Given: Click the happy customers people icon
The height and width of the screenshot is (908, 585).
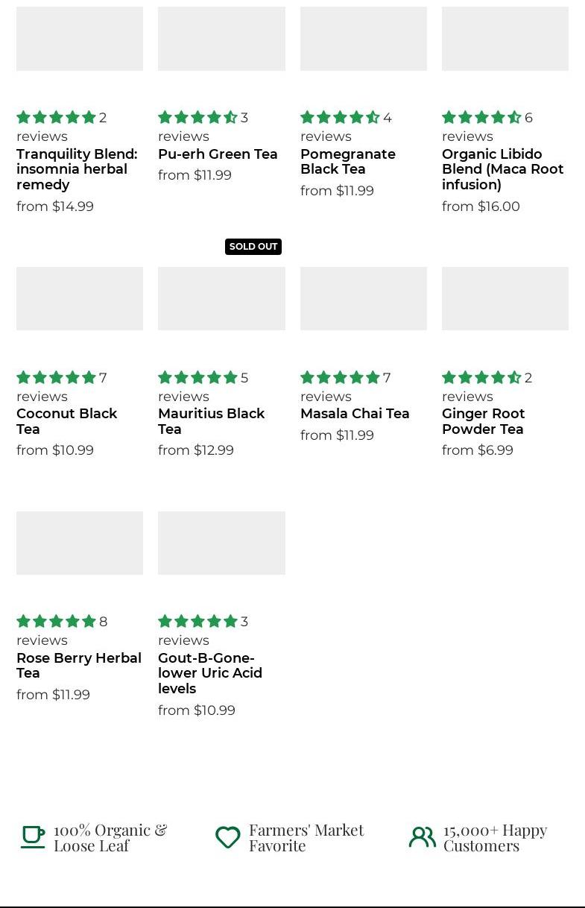Looking at the screenshot, I should 423,837.
